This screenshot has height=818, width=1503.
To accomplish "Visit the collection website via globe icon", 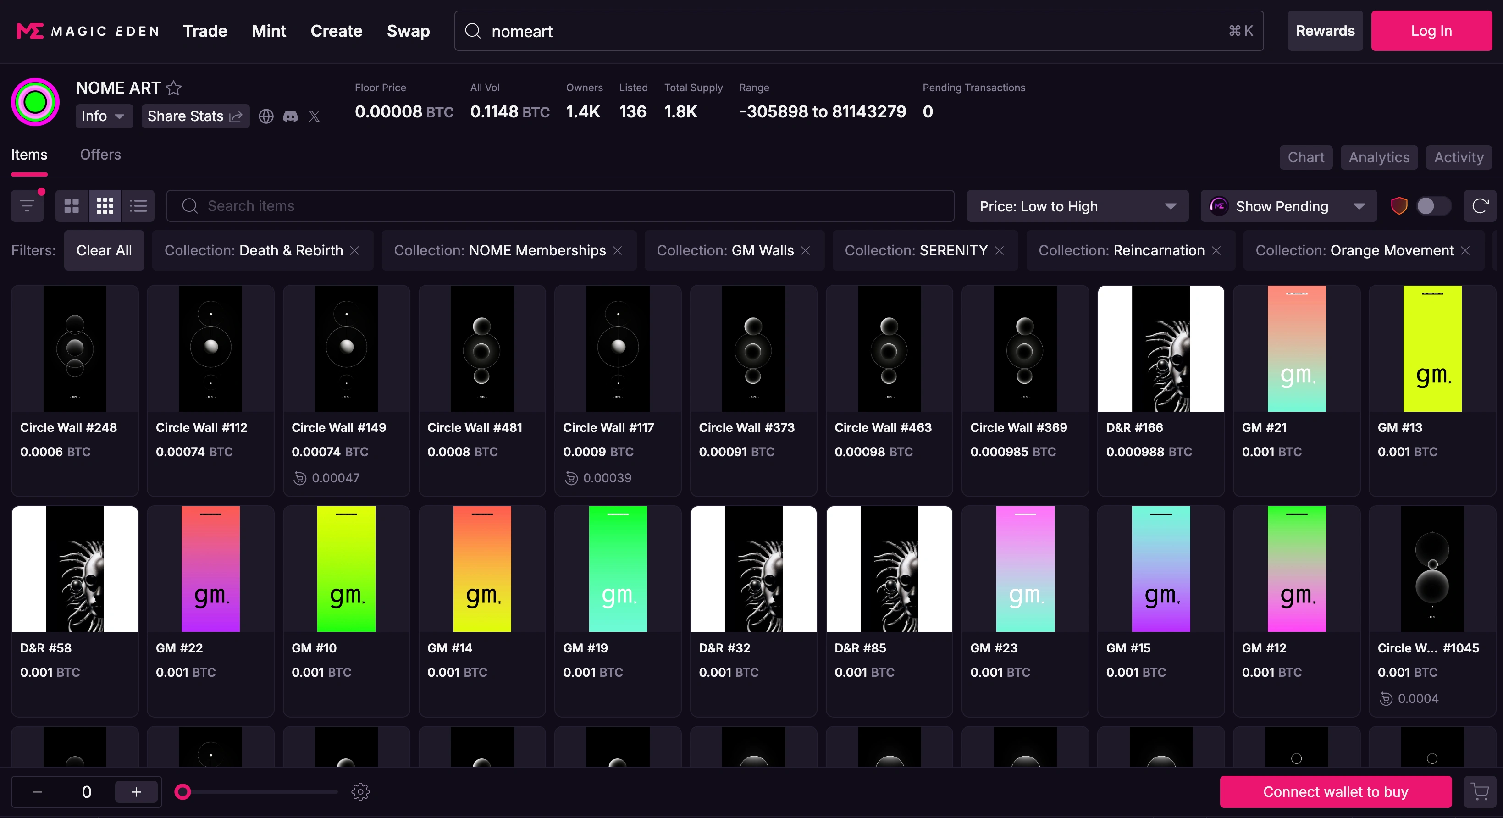I will click(266, 116).
